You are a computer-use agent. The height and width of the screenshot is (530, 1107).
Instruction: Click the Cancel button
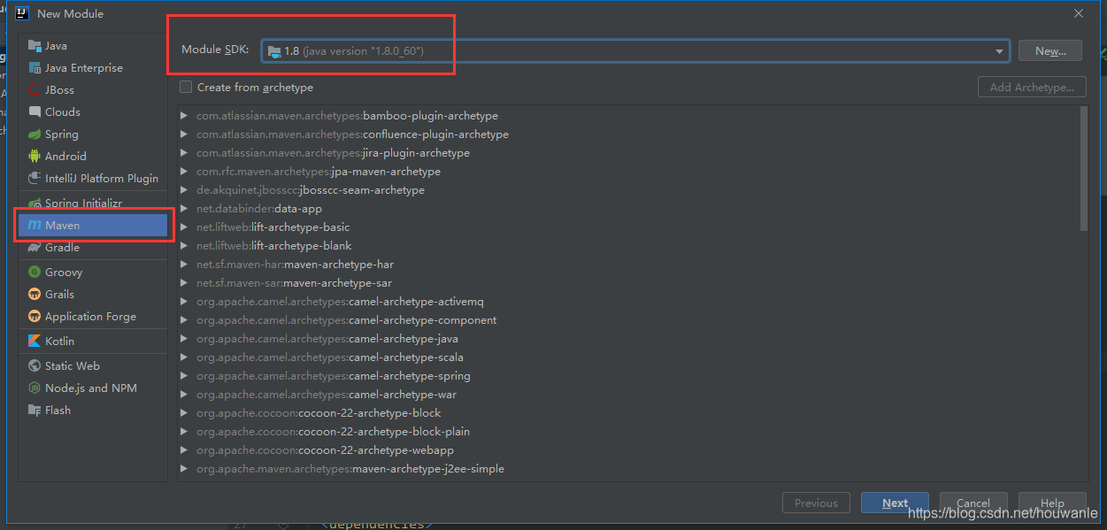[973, 503]
